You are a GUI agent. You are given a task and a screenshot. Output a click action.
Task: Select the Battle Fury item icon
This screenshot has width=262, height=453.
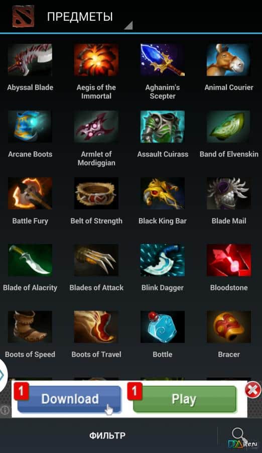[30, 193]
